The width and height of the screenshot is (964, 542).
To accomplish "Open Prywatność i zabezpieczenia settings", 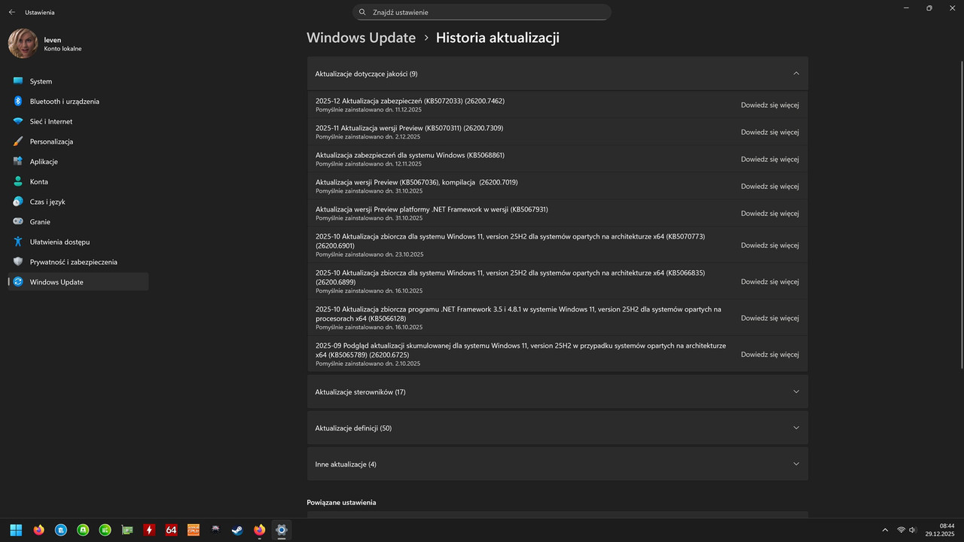I will (x=78, y=262).
